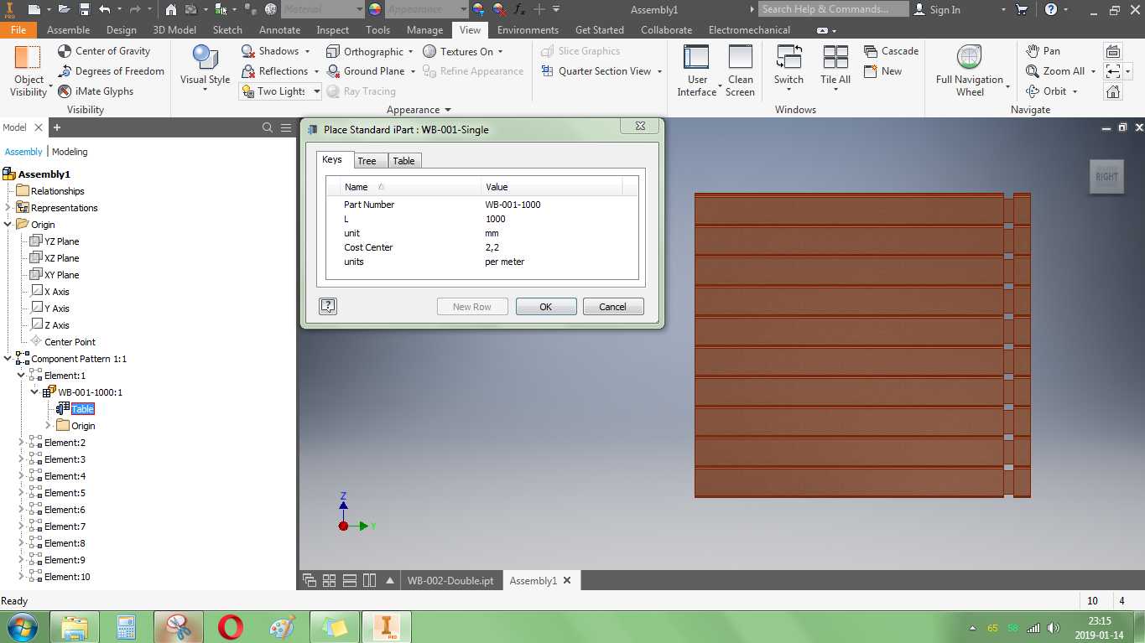Toggle Center of Gravity display
The height and width of the screenshot is (643, 1145).
coord(104,51)
